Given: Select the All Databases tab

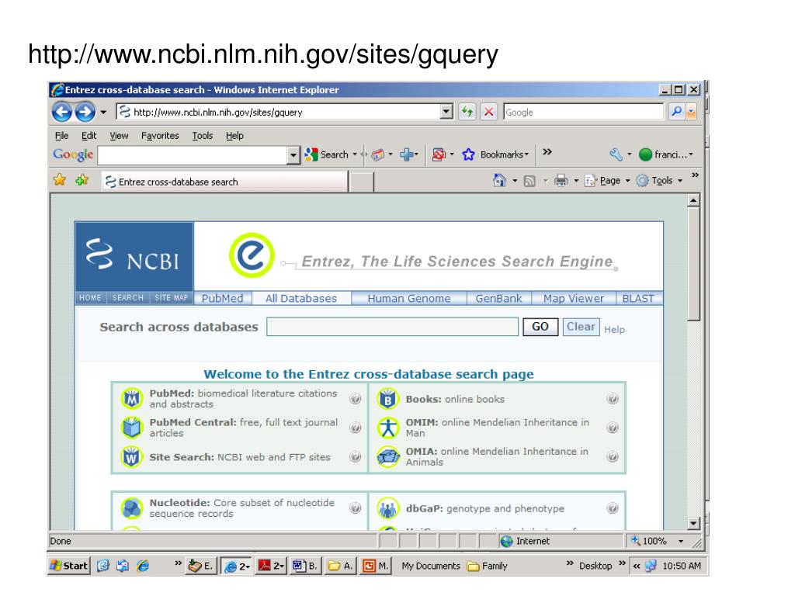Looking at the screenshot, I should tap(301, 299).
